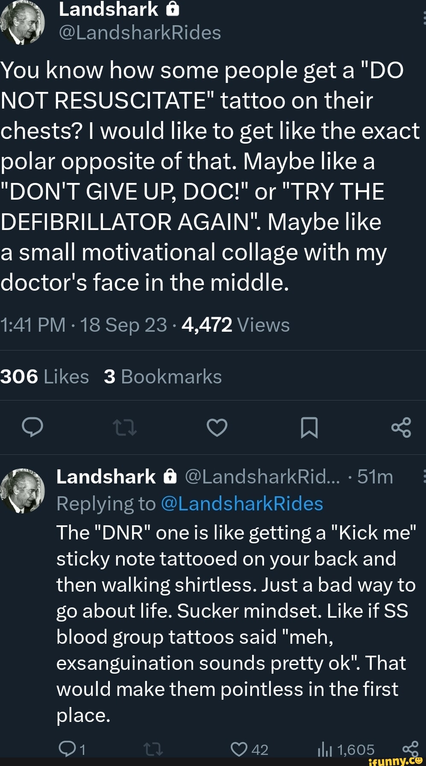This screenshot has height=766, width=426.
Task: View analytics for reply with 1,605 views
Action: [x=324, y=749]
